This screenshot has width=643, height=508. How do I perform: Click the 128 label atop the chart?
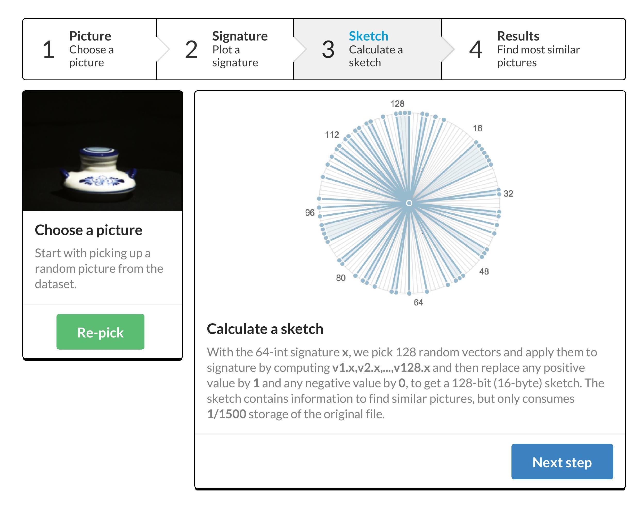[397, 103]
